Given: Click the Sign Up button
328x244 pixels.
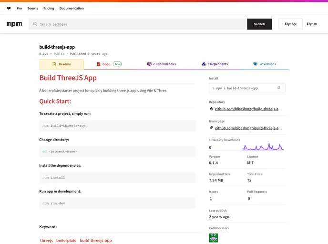Looking at the screenshot, I should click(x=290, y=24).
